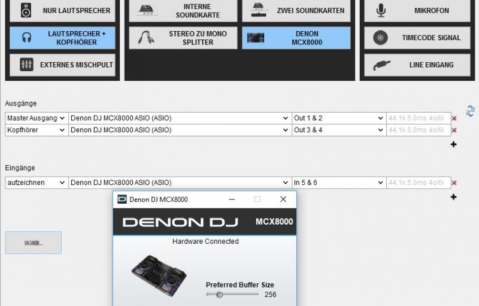479x306 pixels.
Task: Click the buffer size value 256
Action: pos(271,295)
